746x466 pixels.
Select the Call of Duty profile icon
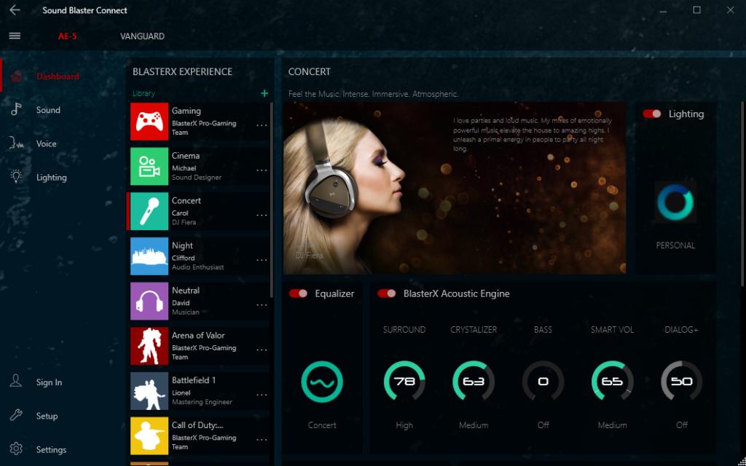point(149,435)
